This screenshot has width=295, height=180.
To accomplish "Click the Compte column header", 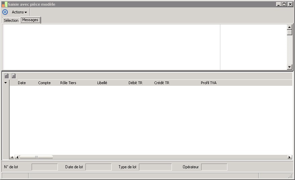I will point(44,83).
